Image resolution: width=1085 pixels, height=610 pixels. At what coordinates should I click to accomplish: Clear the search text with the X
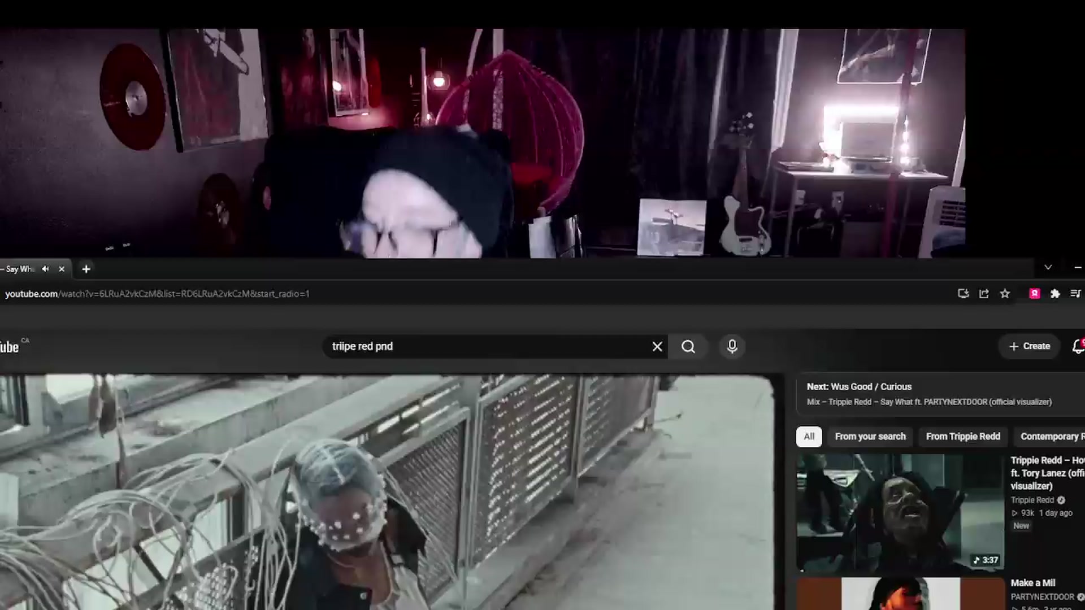click(657, 347)
